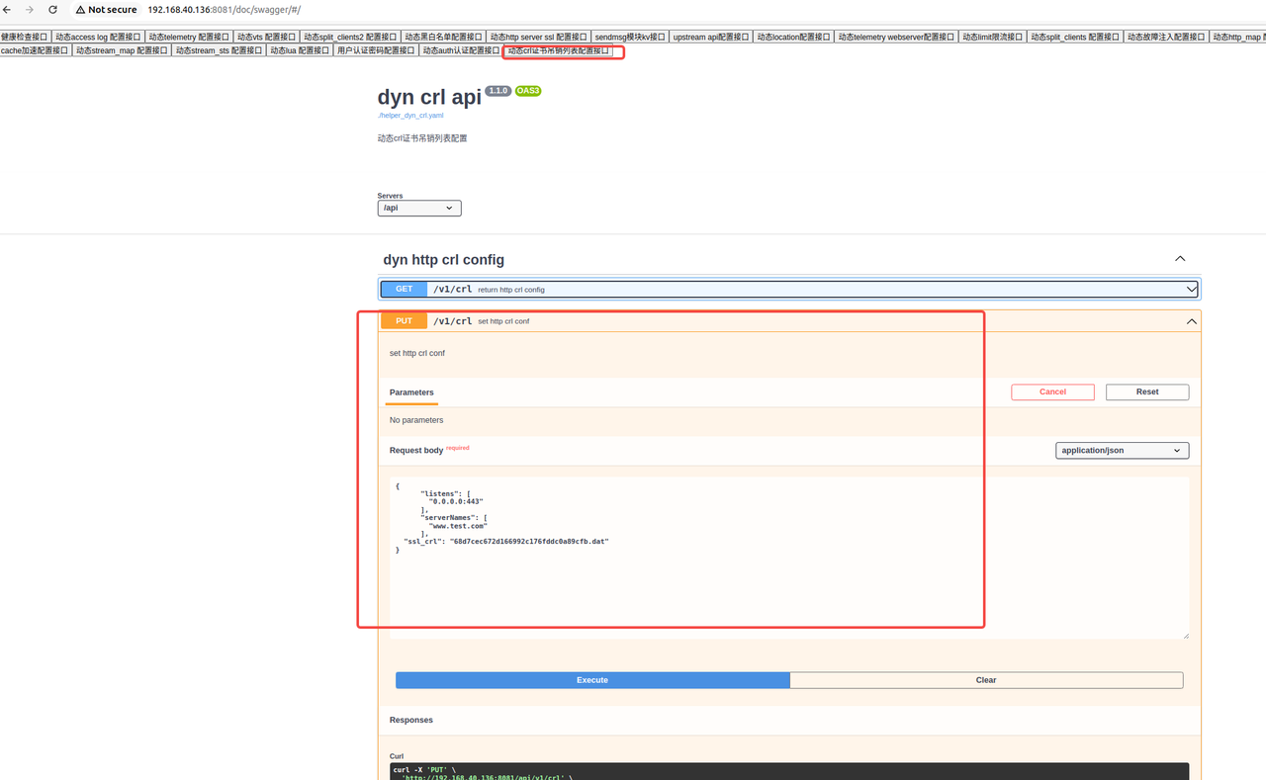
Task: Open the Servers /api dropdown
Action: (419, 209)
